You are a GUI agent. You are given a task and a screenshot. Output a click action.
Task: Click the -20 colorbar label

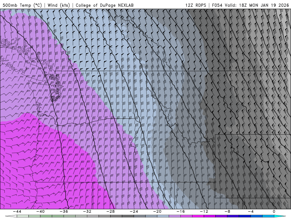click(x=157, y=211)
